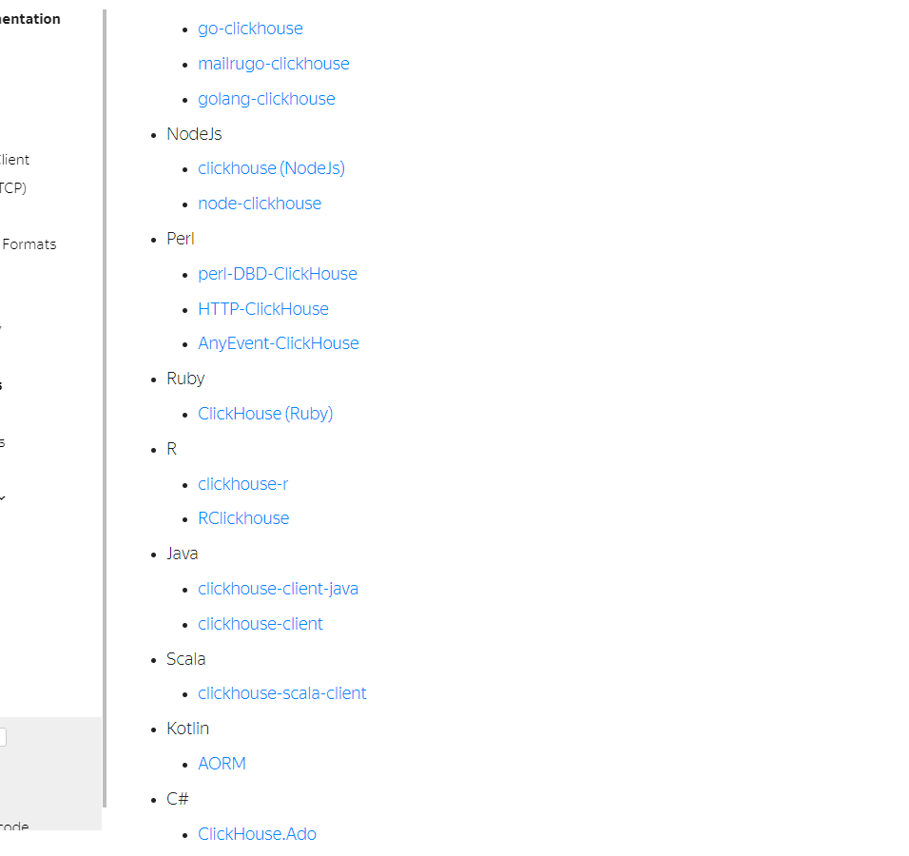The image size is (909, 856).
Task: Visit the perl-DBD-ClickHouse link
Action: point(277,274)
